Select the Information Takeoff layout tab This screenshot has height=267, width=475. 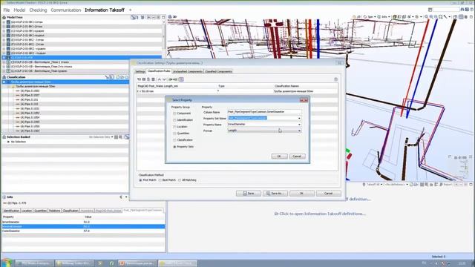tap(105, 10)
